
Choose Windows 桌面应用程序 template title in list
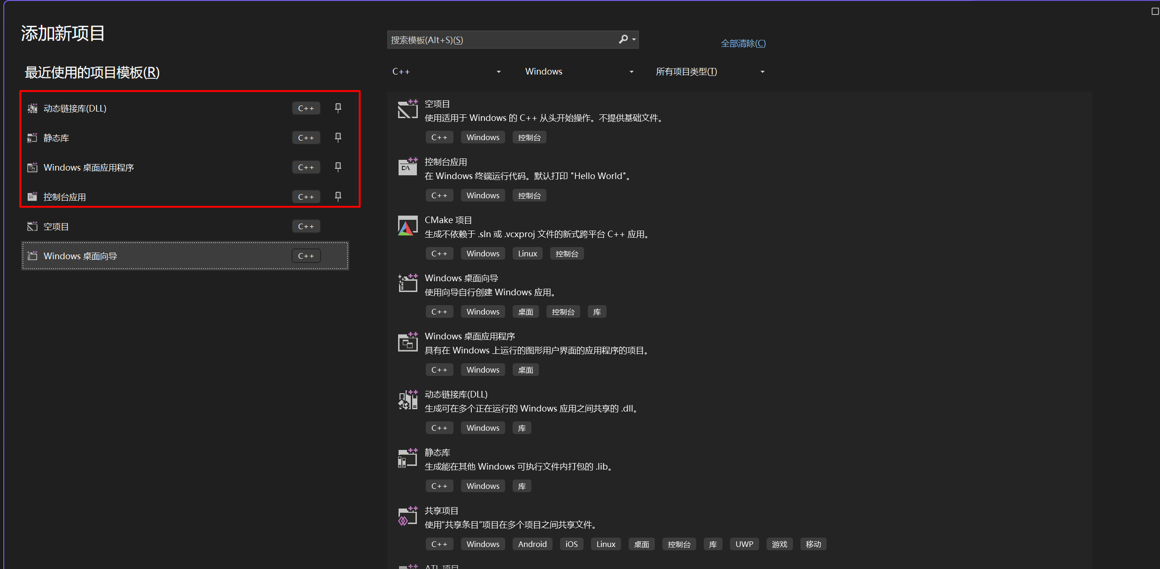point(469,337)
